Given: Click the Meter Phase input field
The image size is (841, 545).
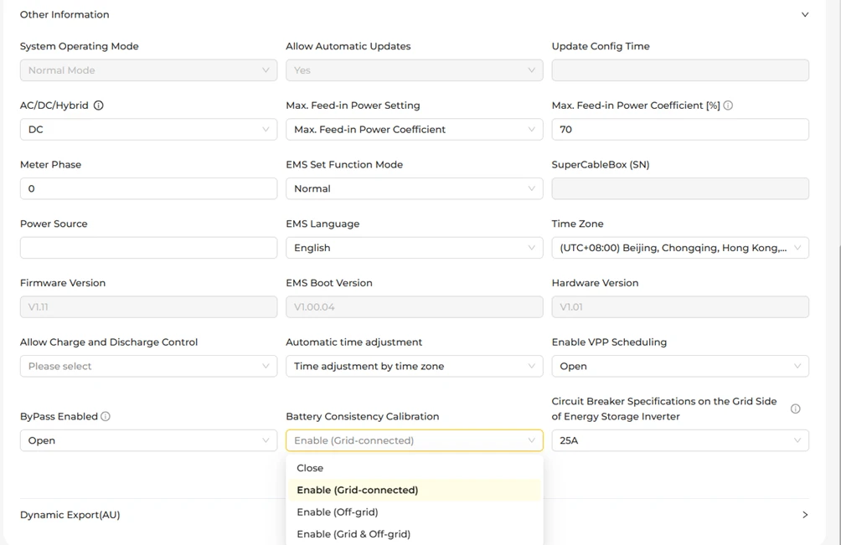Looking at the screenshot, I should [148, 188].
